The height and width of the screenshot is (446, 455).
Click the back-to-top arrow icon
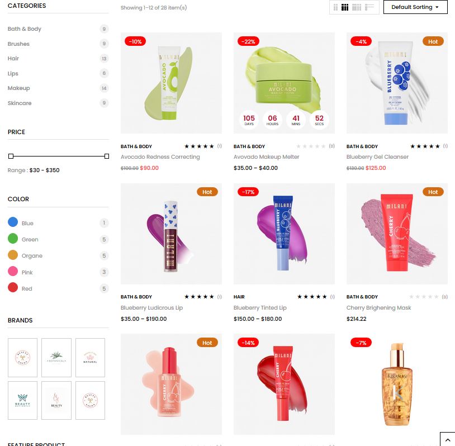448,440
